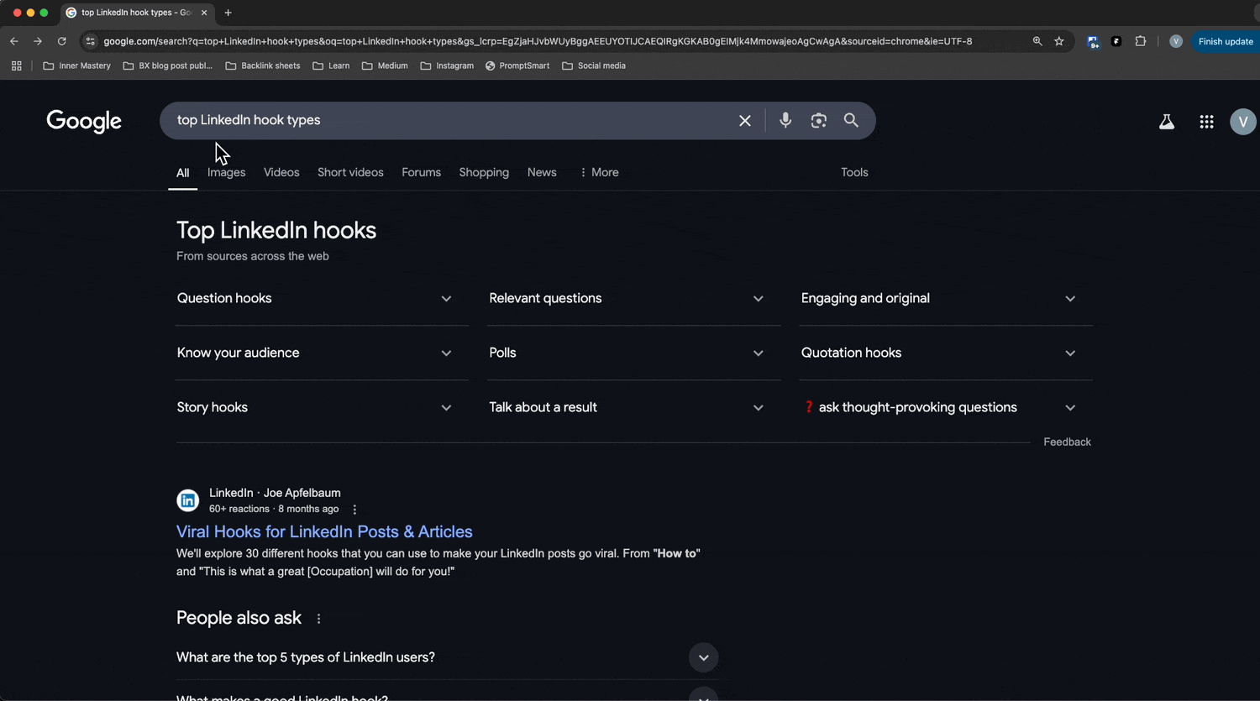This screenshot has width=1260, height=701.
Task: Open the three-dot menu beside Joe Apfelbaum result
Action: (x=354, y=510)
